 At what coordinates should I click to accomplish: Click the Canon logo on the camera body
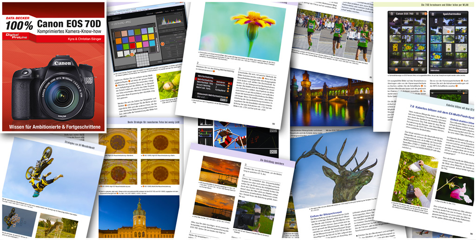[x=62, y=63]
